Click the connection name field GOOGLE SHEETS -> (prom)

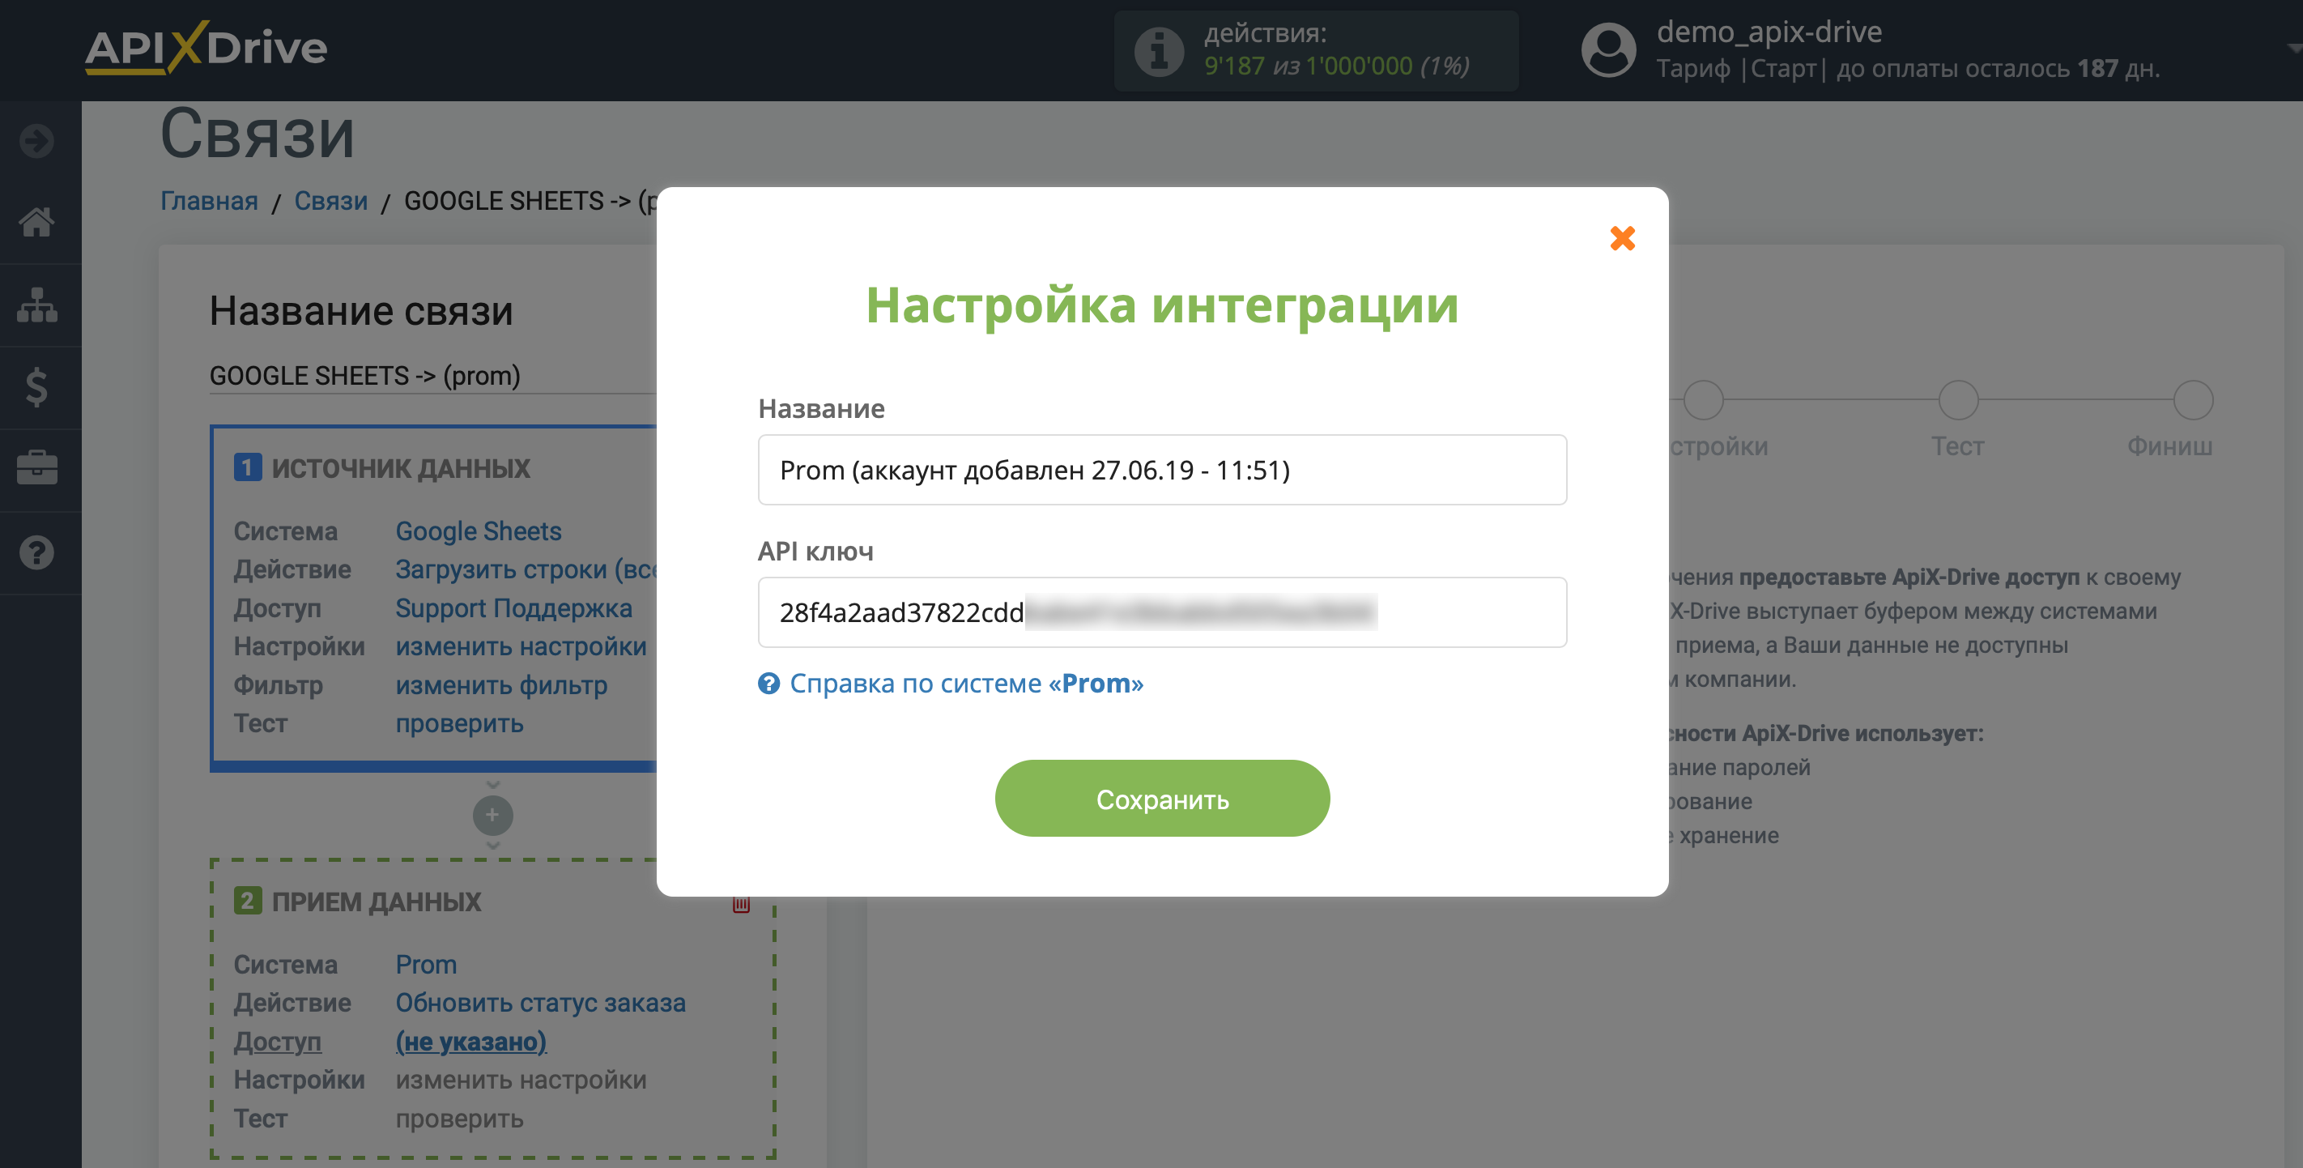point(432,376)
